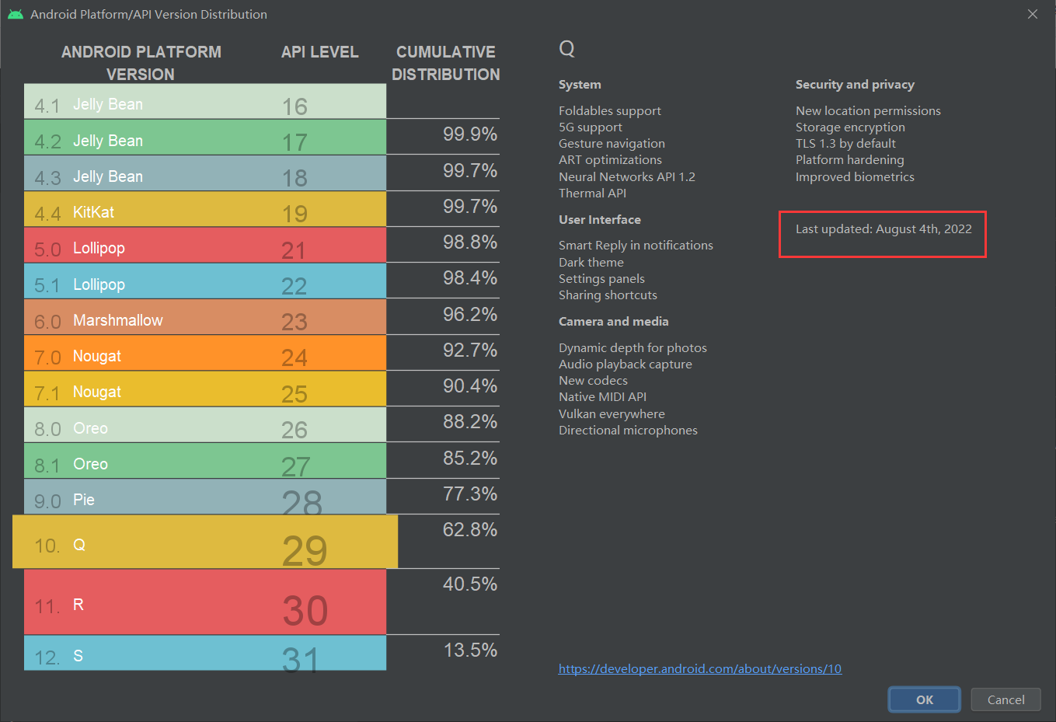Select the 5.1 Lollipop API 22 row
This screenshot has height=722, width=1056.
click(205, 281)
